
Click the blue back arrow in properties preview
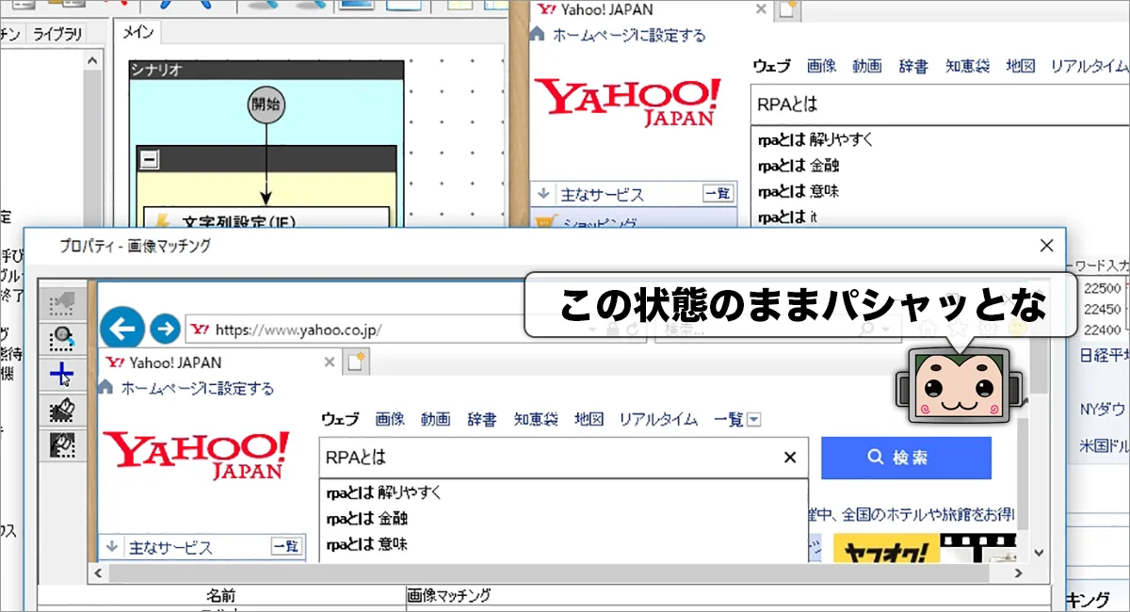pyautogui.click(x=122, y=329)
